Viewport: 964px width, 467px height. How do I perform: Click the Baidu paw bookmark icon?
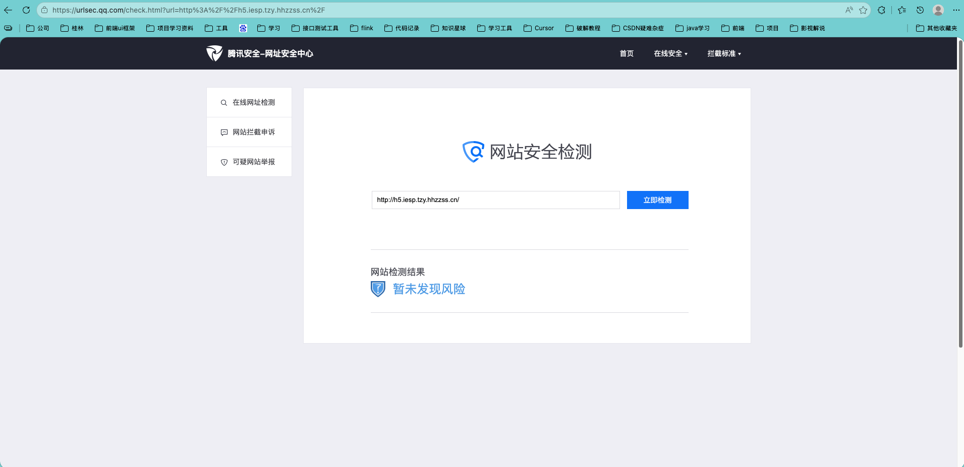point(243,28)
